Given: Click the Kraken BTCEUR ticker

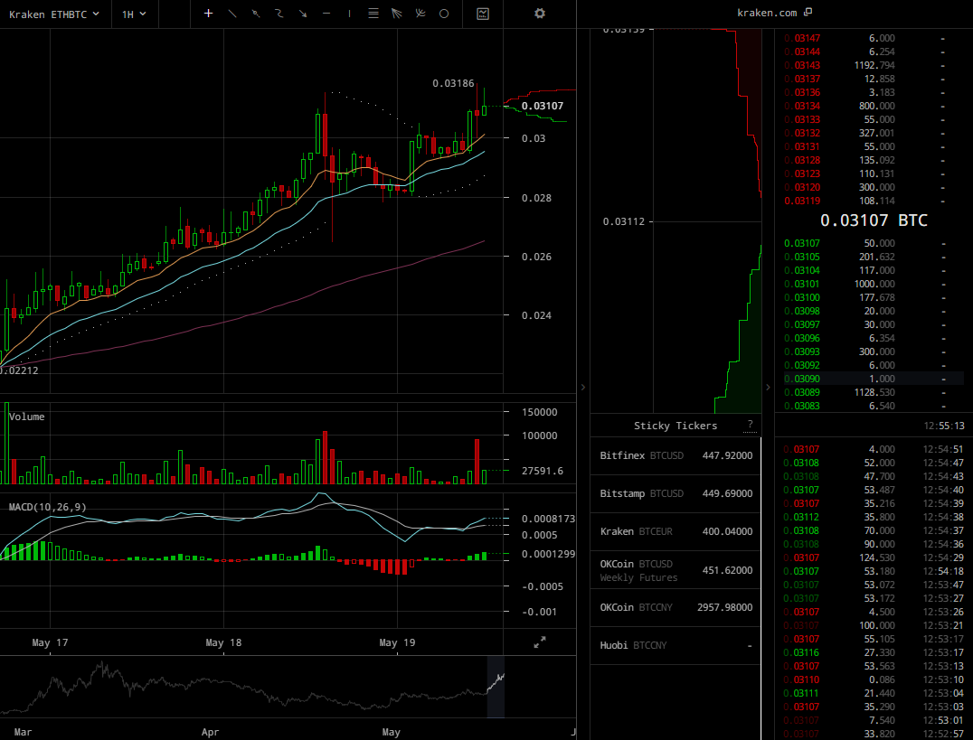Looking at the screenshot, I should [x=675, y=531].
